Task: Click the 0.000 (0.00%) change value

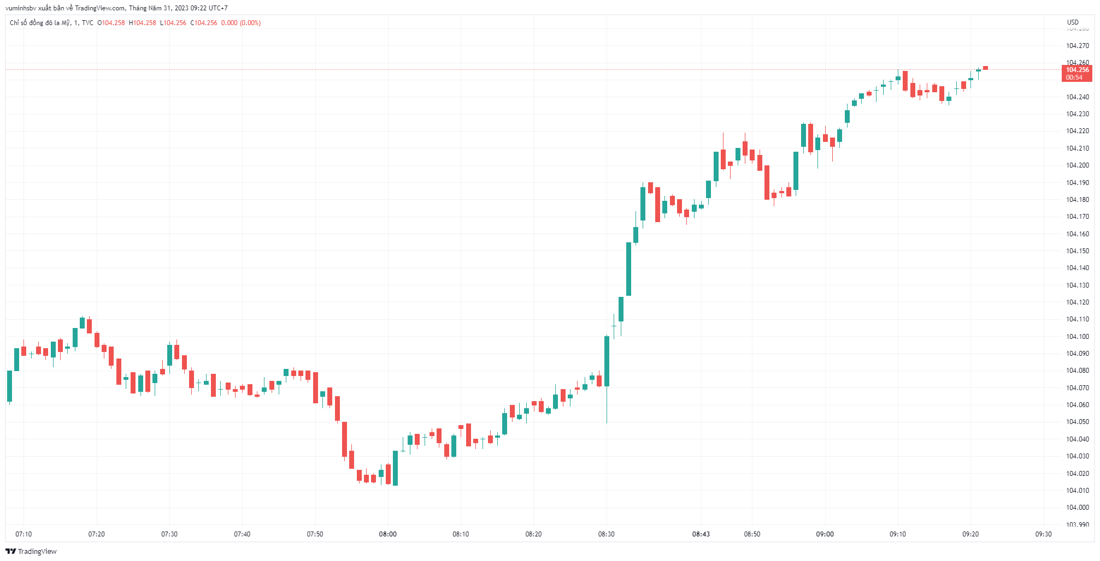Action: (x=241, y=23)
